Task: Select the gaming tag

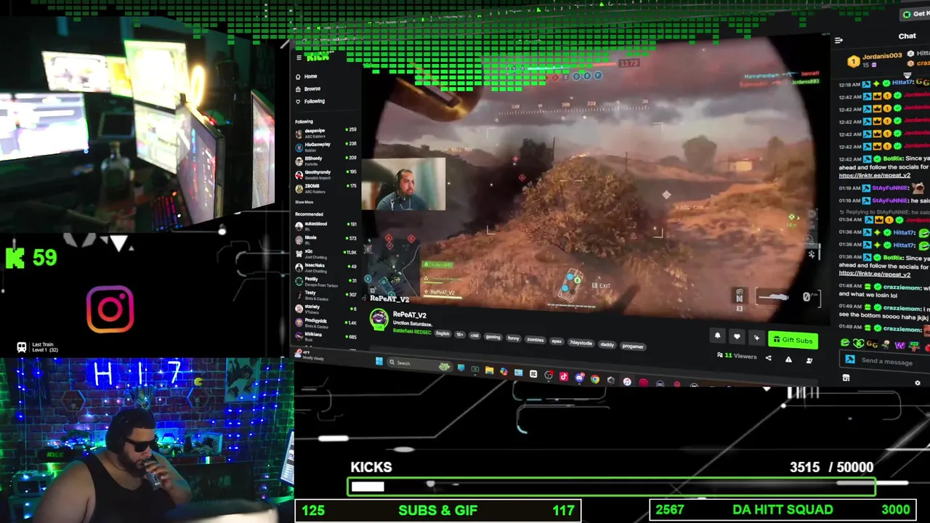Action: pyautogui.click(x=493, y=337)
